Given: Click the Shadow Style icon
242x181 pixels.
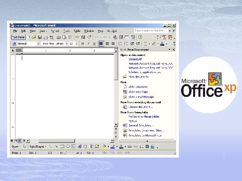Looking at the screenshot, I should pos(147,146).
